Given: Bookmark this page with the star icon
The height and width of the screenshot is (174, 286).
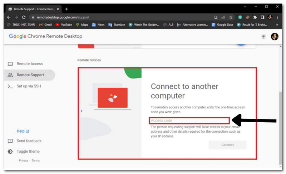Looking at the screenshot, I should pyautogui.click(x=231, y=17).
